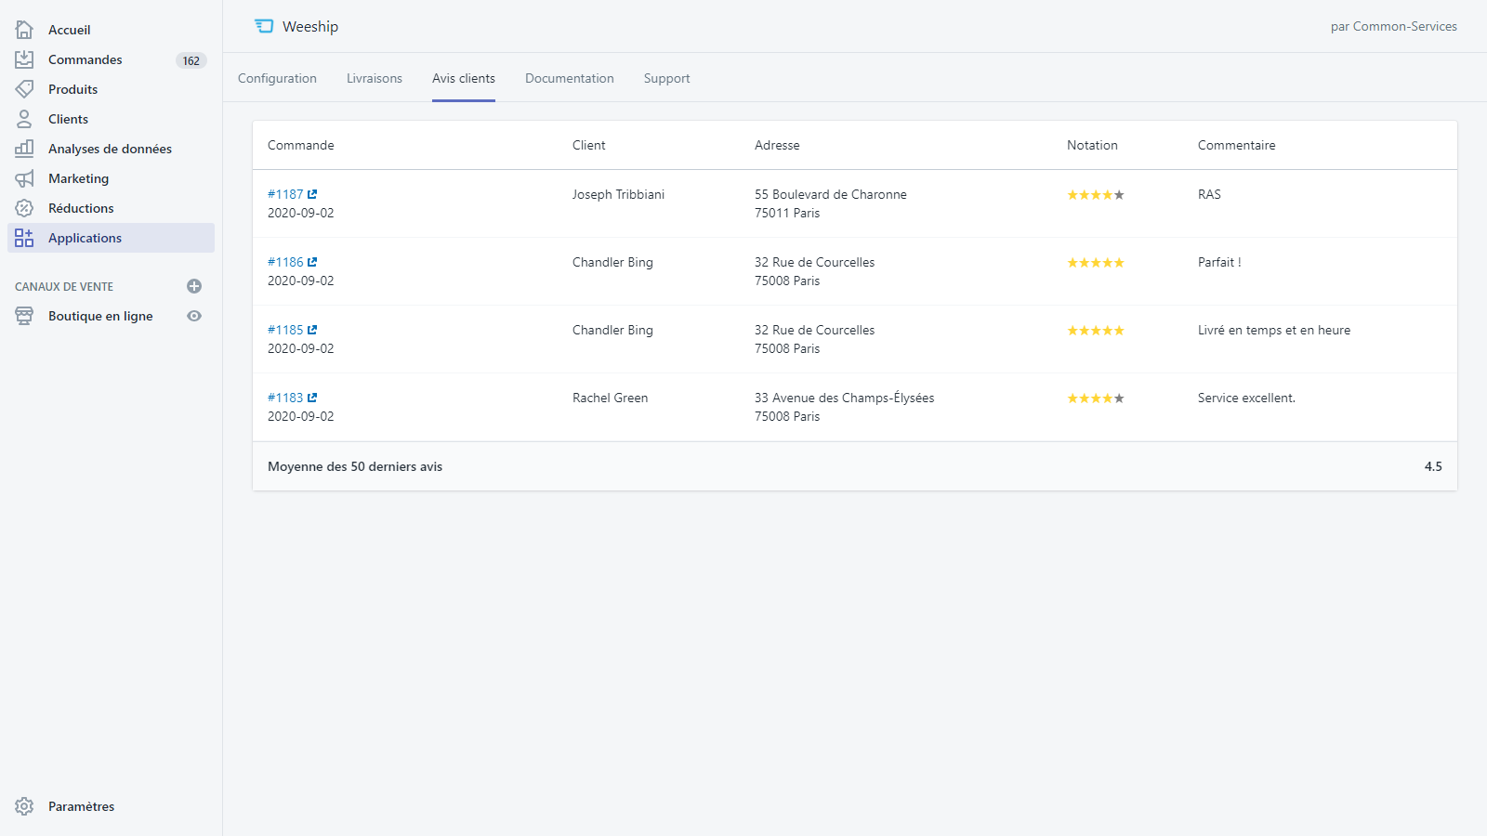
Task: Click the average rating value 4.5
Action: pyautogui.click(x=1433, y=466)
